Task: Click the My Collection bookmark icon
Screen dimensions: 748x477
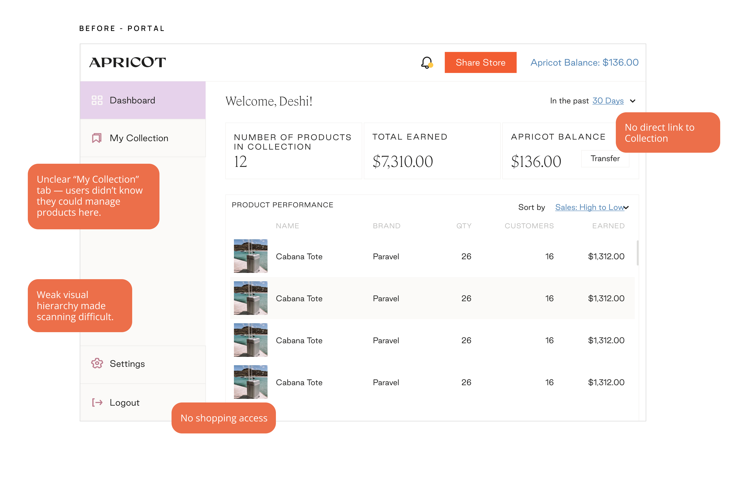Action: pyautogui.click(x=97, y=138)
